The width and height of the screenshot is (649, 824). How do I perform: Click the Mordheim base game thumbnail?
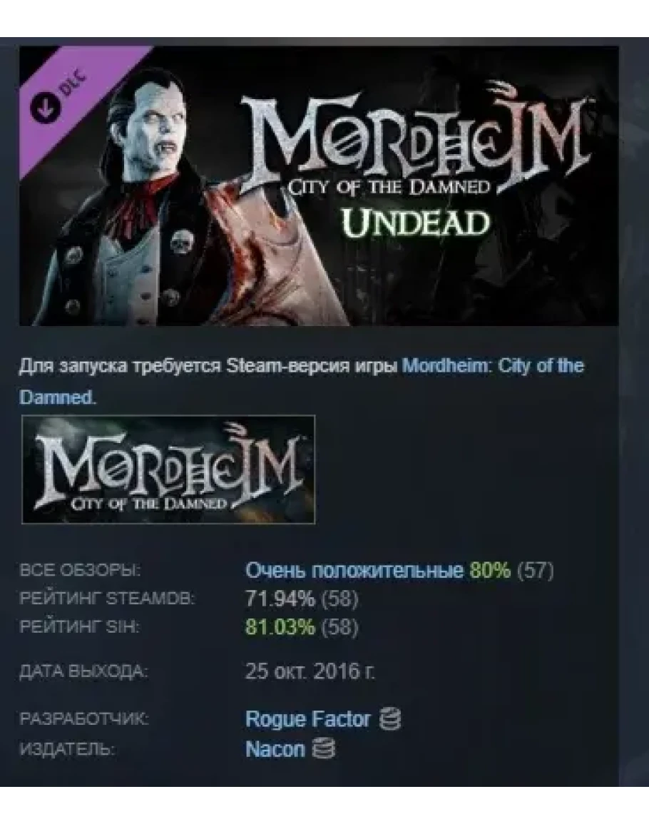coord(169,469)
